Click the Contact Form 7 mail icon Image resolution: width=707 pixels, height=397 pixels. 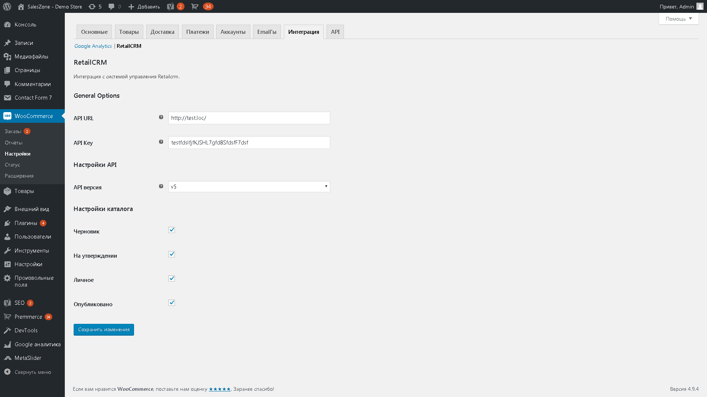pyautogui.click(x=7, y=98)
